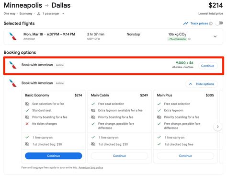Click the emissions info icon
Screen dimensions: 227x176
point(189,39)
